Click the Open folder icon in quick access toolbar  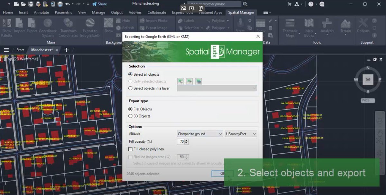coord(23,4)
